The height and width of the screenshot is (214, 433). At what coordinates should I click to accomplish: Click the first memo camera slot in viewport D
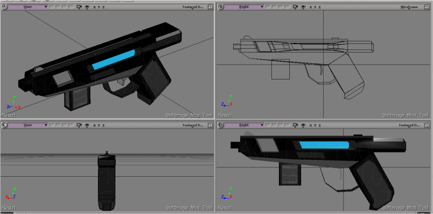(x=268, y=125)
